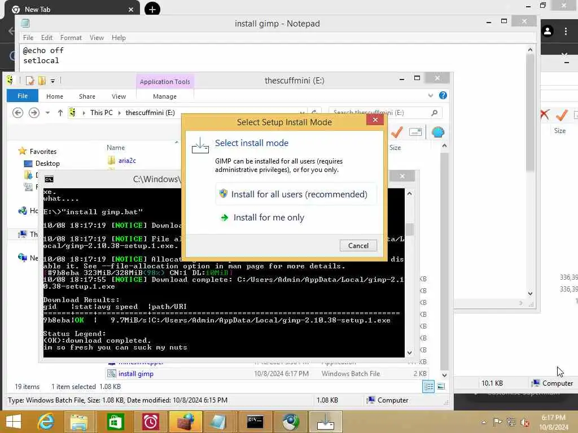This screenshot has height=433, width=578.
Task: Switch to the Command Prompt taskbar button
Action: (255, 422)
